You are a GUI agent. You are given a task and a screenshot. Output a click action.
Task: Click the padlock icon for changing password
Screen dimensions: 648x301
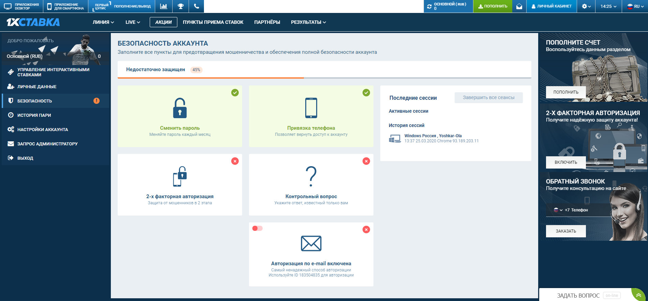(180, 108)
